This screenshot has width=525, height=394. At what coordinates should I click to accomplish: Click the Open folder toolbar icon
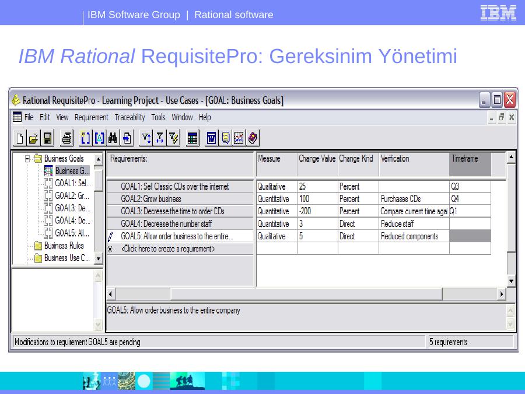33,138
